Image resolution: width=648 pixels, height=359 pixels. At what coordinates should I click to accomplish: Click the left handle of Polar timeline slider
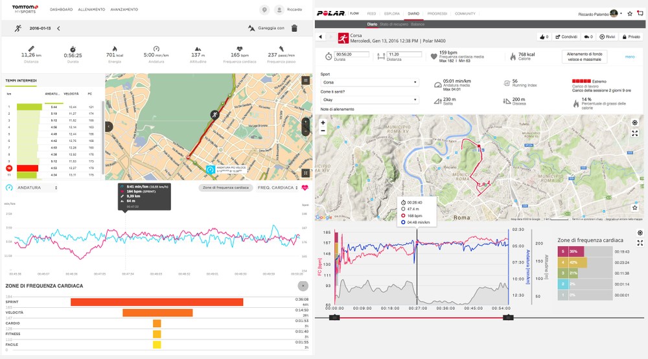[x=334, y=318]
